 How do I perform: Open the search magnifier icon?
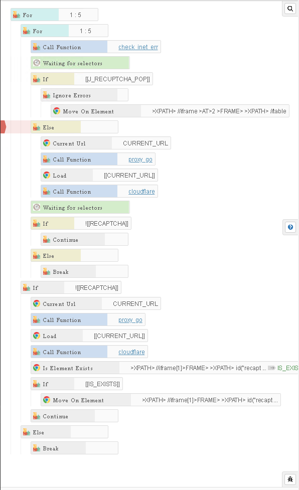(x=289, y=9)
